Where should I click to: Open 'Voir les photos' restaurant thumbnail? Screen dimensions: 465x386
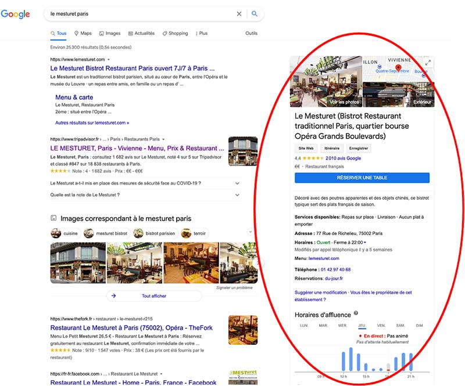coord(325,82)
